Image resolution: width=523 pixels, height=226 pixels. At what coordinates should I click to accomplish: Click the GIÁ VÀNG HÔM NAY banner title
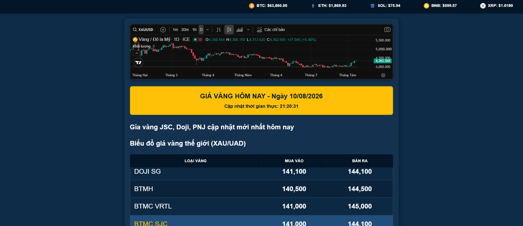(261, 96)
